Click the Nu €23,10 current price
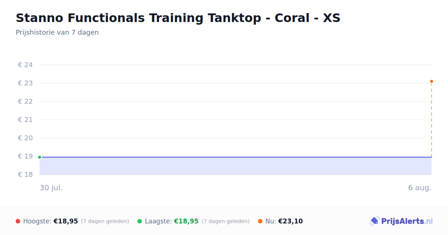 pyautogui.click(x=290, y=221)
